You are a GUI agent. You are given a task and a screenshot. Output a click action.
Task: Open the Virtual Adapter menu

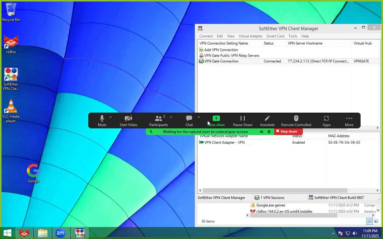(250, 36)
